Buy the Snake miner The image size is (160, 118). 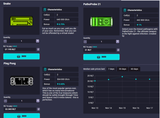21,56
